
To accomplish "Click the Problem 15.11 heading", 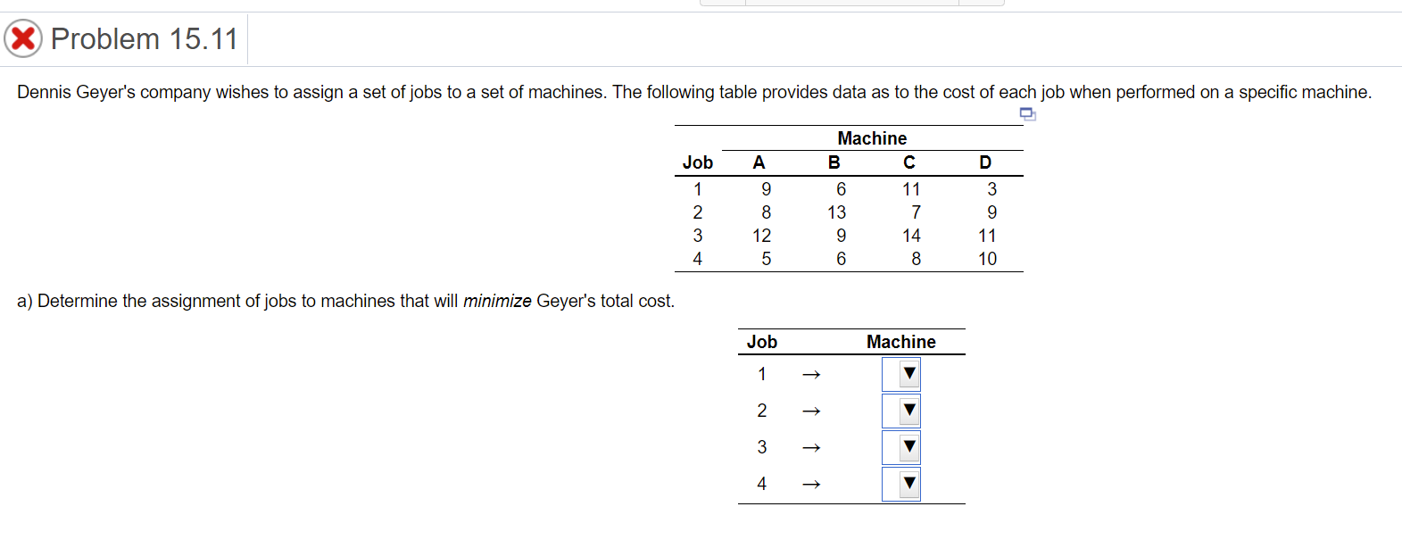I will point(145,38).
